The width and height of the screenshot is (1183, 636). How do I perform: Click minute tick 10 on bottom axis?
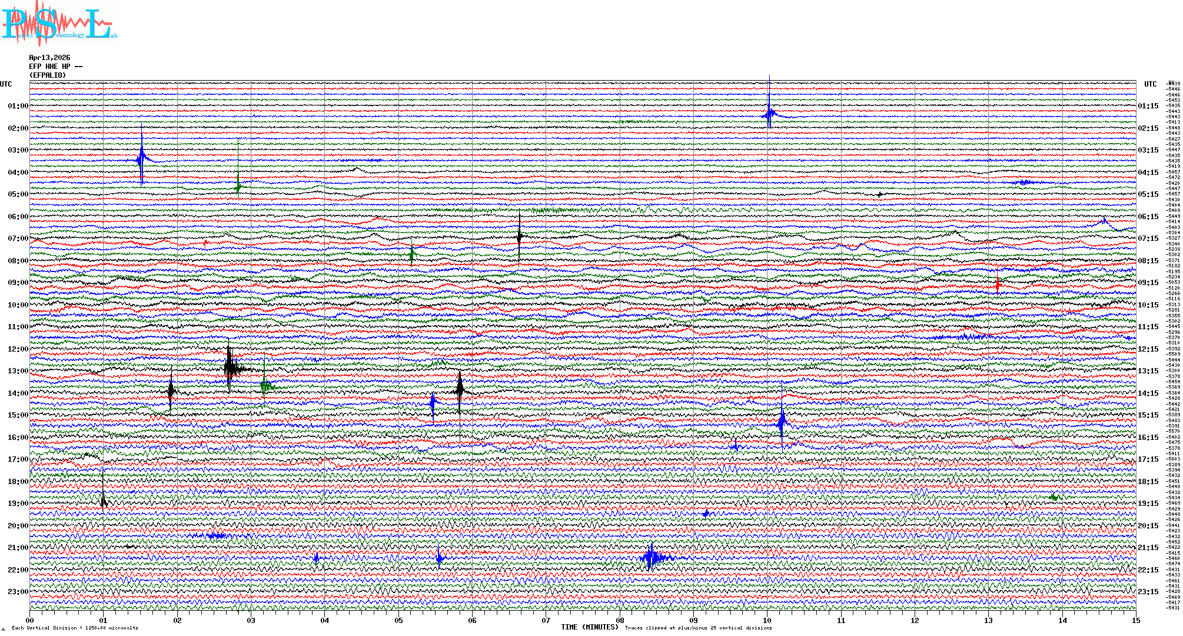pos(767,620)
